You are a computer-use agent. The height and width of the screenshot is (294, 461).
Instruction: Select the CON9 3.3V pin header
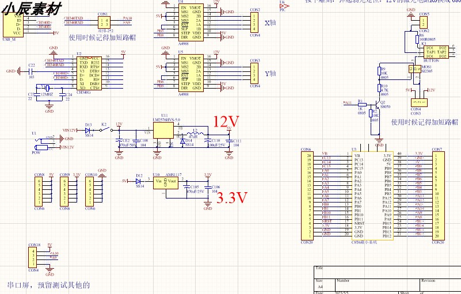[64, 192]
